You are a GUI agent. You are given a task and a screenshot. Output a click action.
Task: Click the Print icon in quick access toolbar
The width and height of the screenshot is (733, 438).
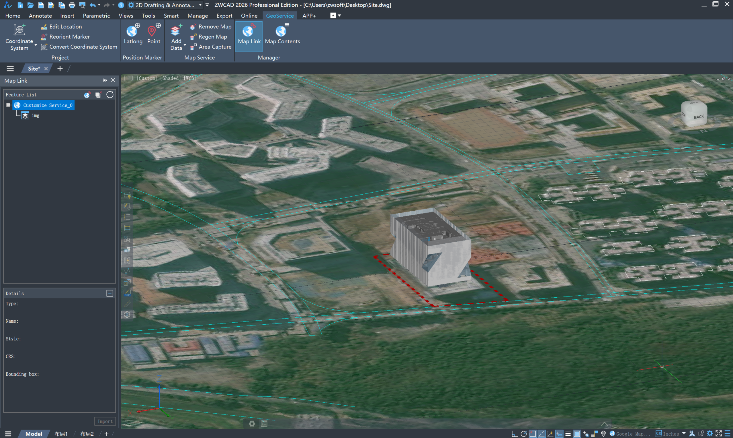click(72, 5)
